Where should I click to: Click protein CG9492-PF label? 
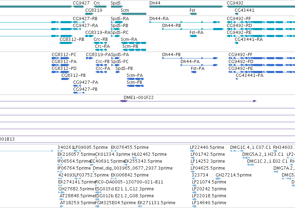click(240, 55)
